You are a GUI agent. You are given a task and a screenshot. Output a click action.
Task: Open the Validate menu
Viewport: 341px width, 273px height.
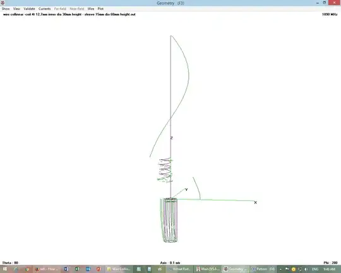pos(29,9)
